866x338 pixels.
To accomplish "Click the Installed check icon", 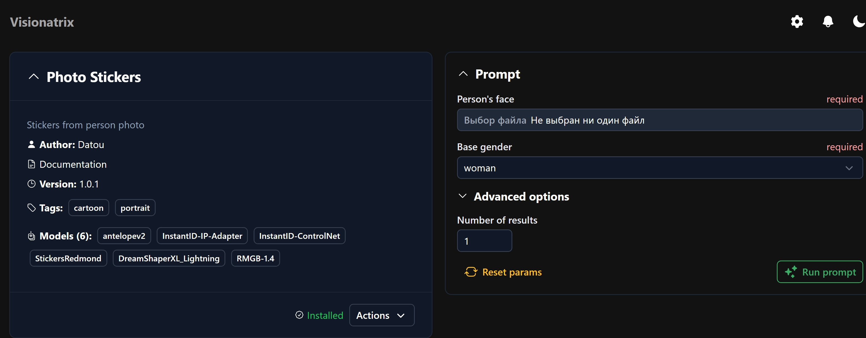I will pos(299,315).
